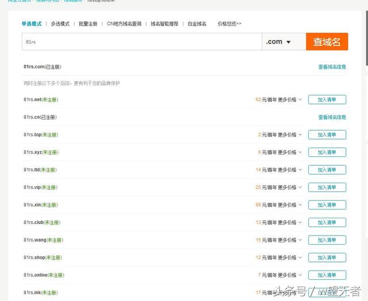Viewport: 368px width, 301px height.
Task: Click the 81rs.ltd domain name text
Action: tap(32, 170)
